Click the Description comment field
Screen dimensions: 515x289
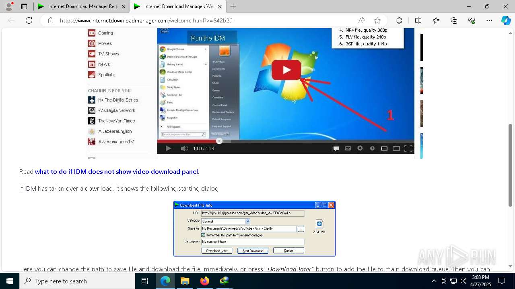[253, 242]
